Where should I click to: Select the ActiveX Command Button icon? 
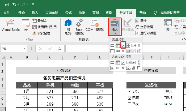tap(112, 62)
